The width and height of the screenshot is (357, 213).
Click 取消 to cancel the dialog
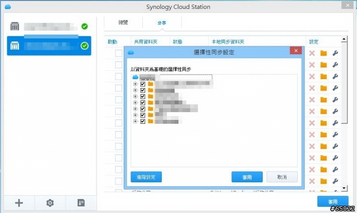click(282, 177)
